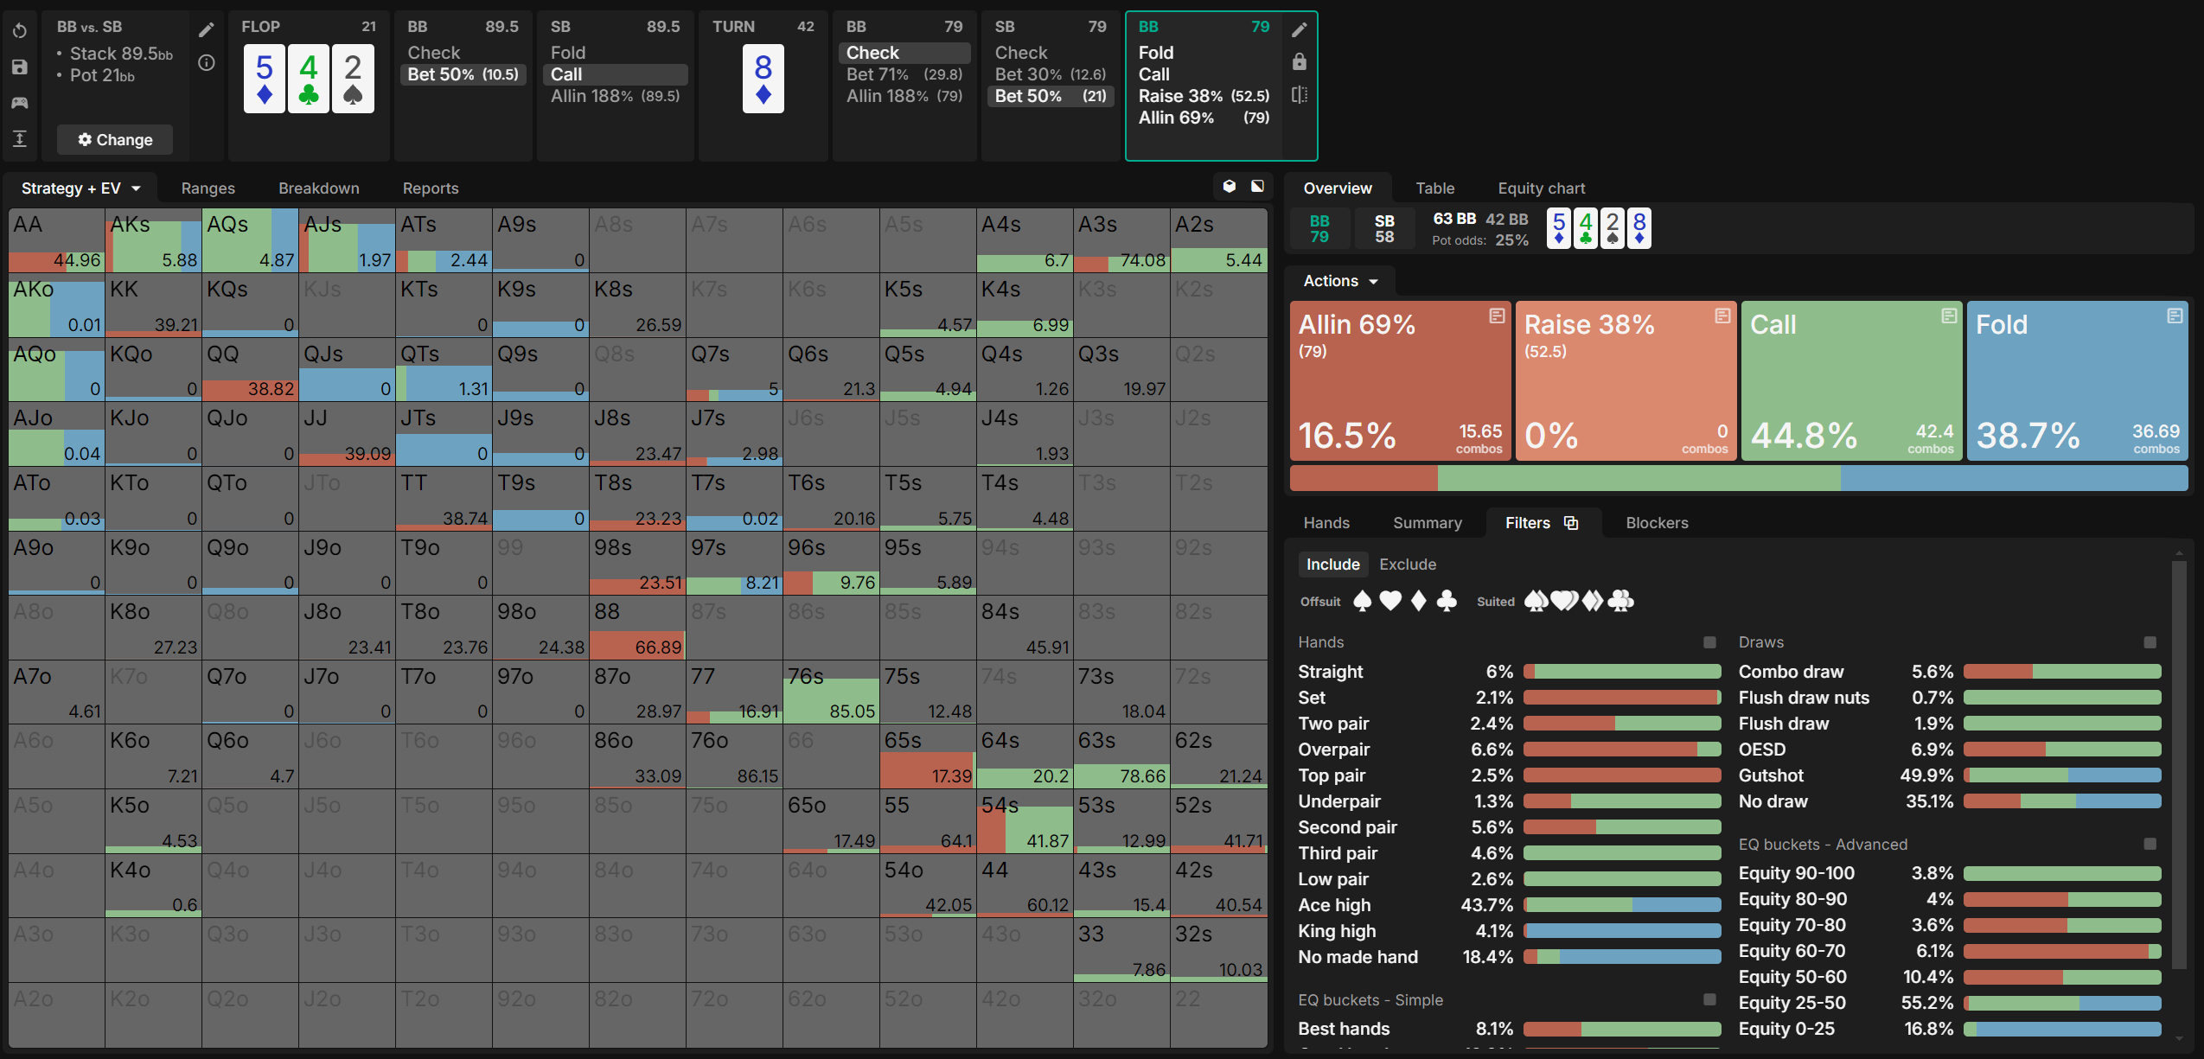Click the collapse/expand vertical arrows icon
Viewport: 2204px width, 1059px height.
click(20, 138)
